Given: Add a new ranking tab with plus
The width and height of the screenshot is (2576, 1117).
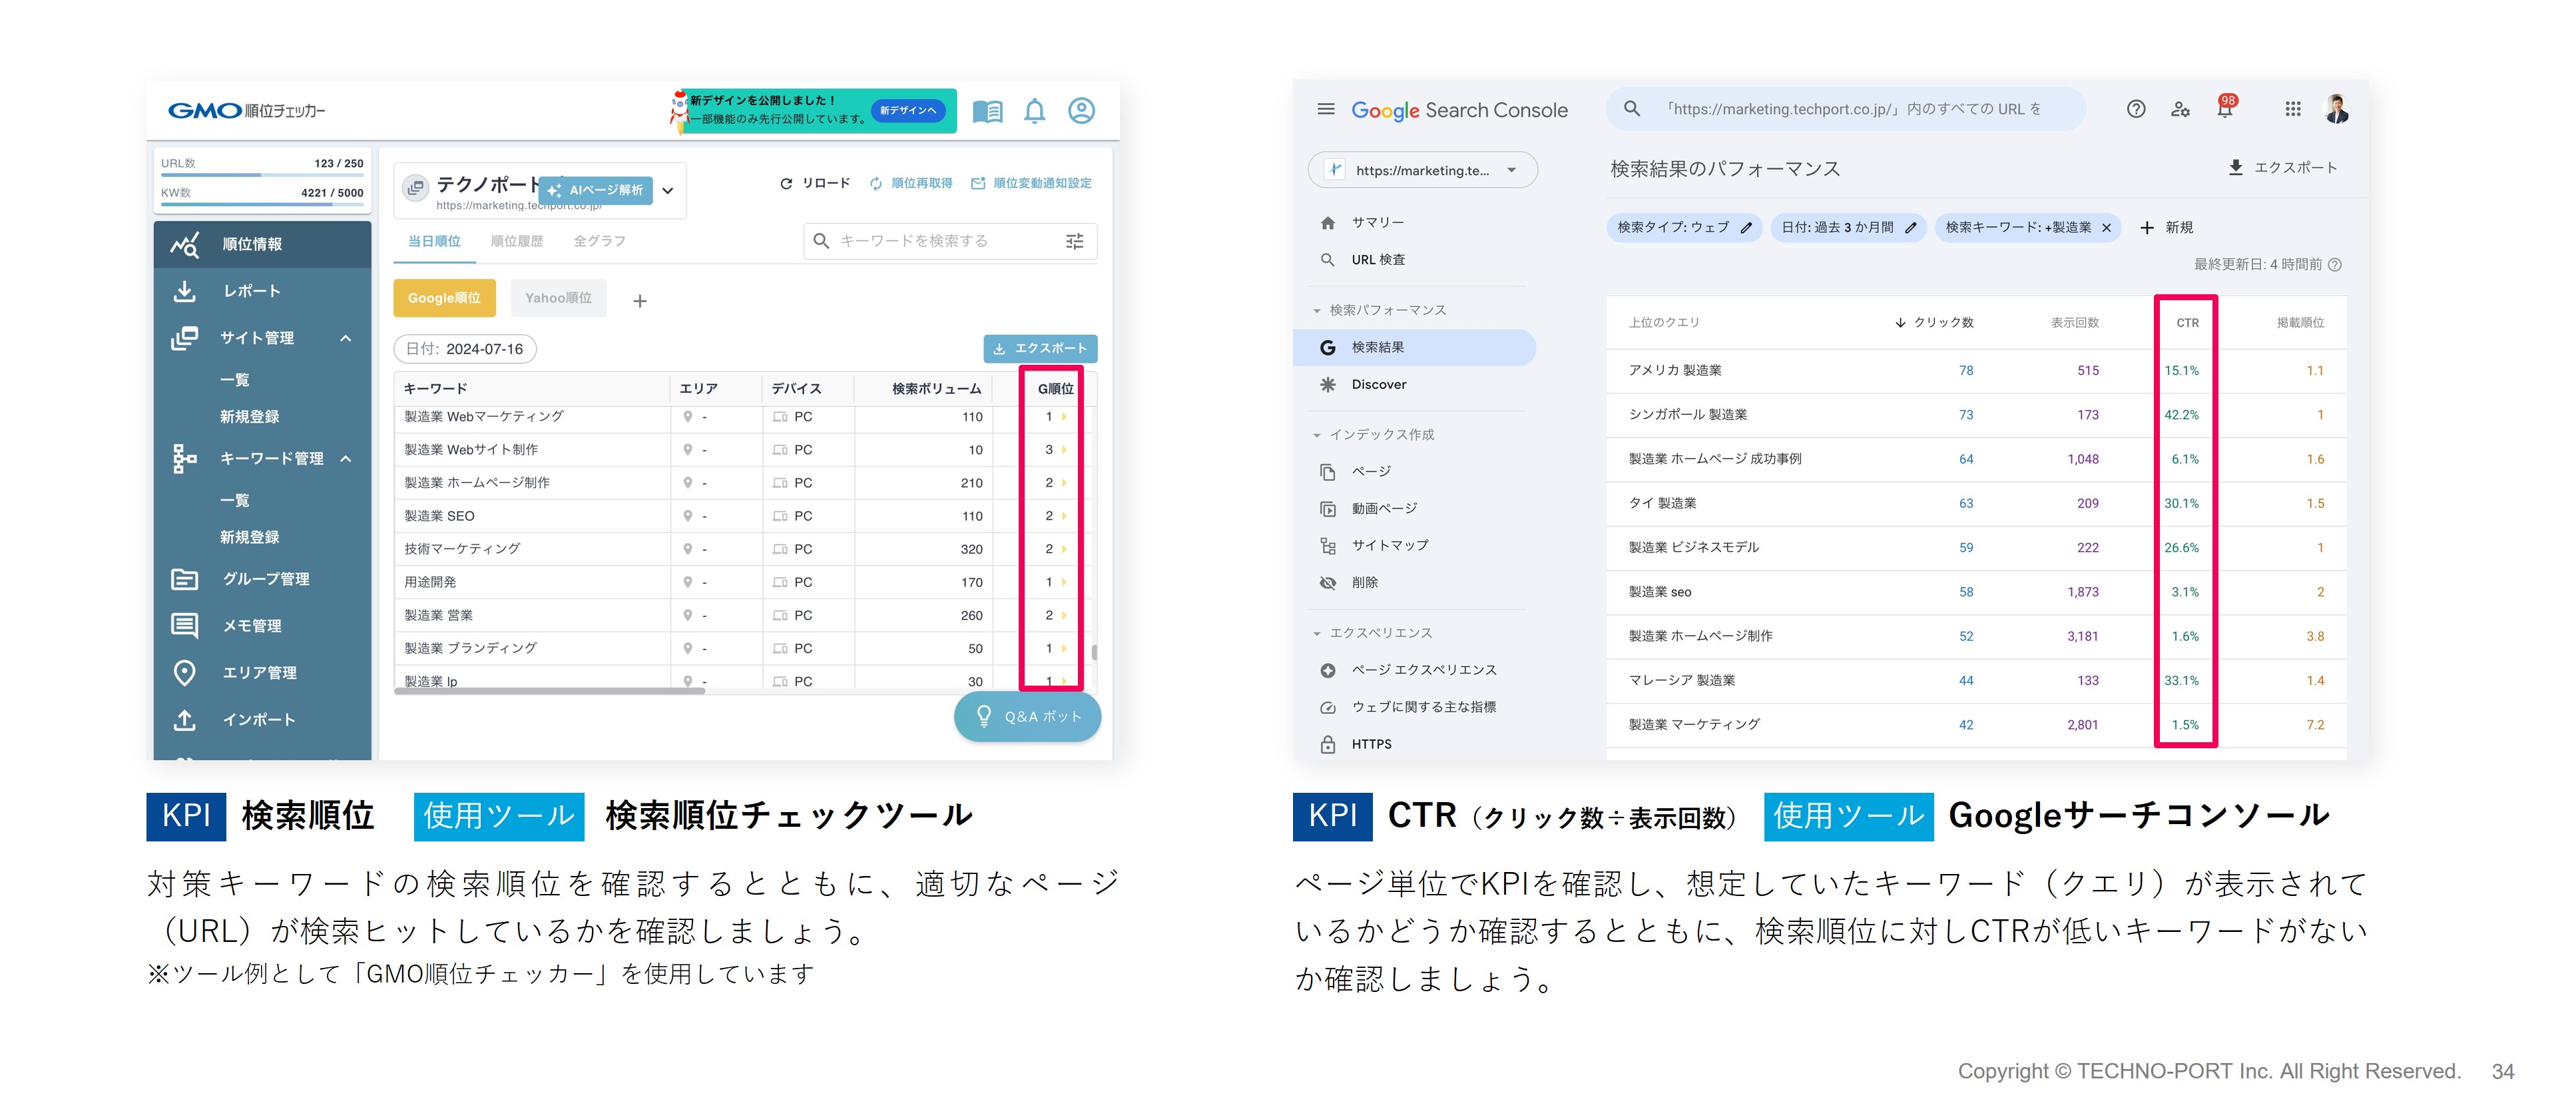Looking at the screenshot, I should coord(640,300).
